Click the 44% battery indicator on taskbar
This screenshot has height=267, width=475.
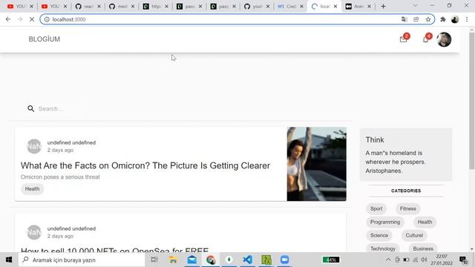coord(331,260)
